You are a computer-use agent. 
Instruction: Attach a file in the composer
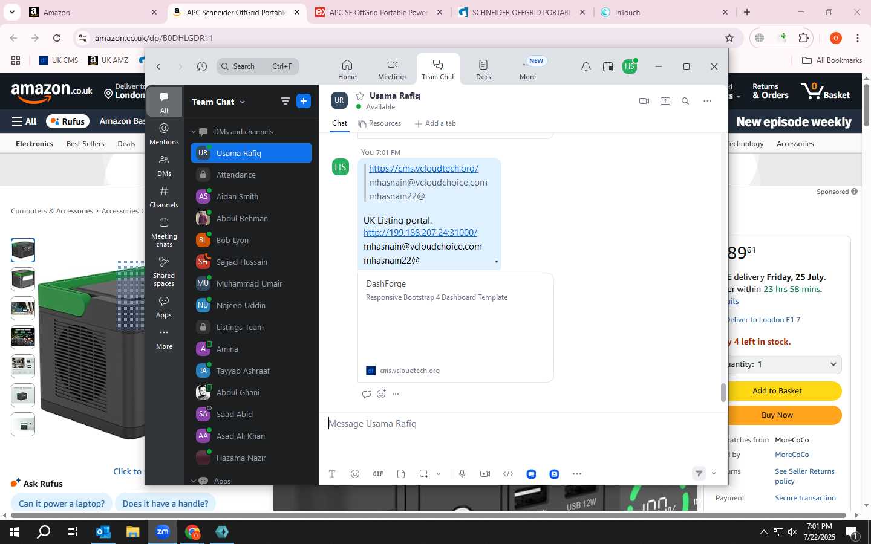pyautogui.click(x=401, y=474)
